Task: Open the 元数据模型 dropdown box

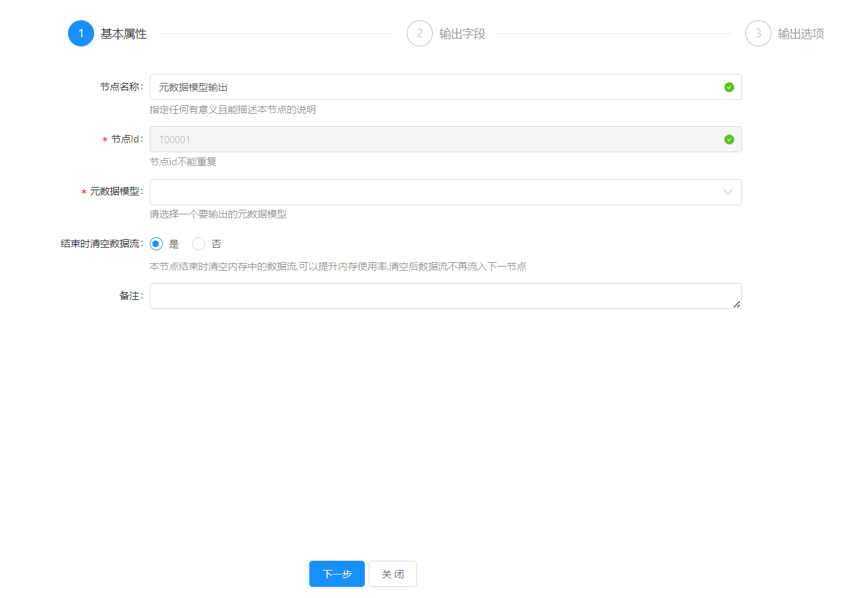Action: [x=431, y=192]
